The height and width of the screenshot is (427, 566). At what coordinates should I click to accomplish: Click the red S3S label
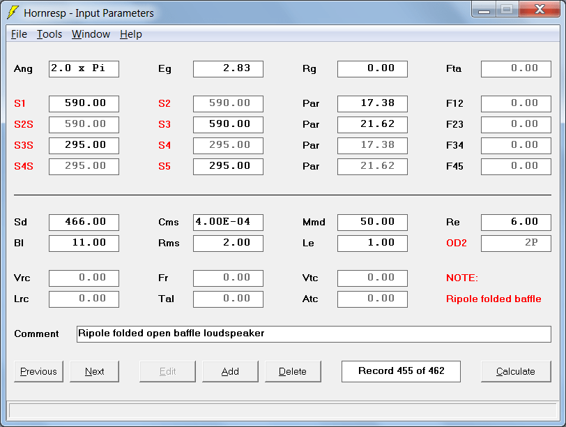[24, 146]
